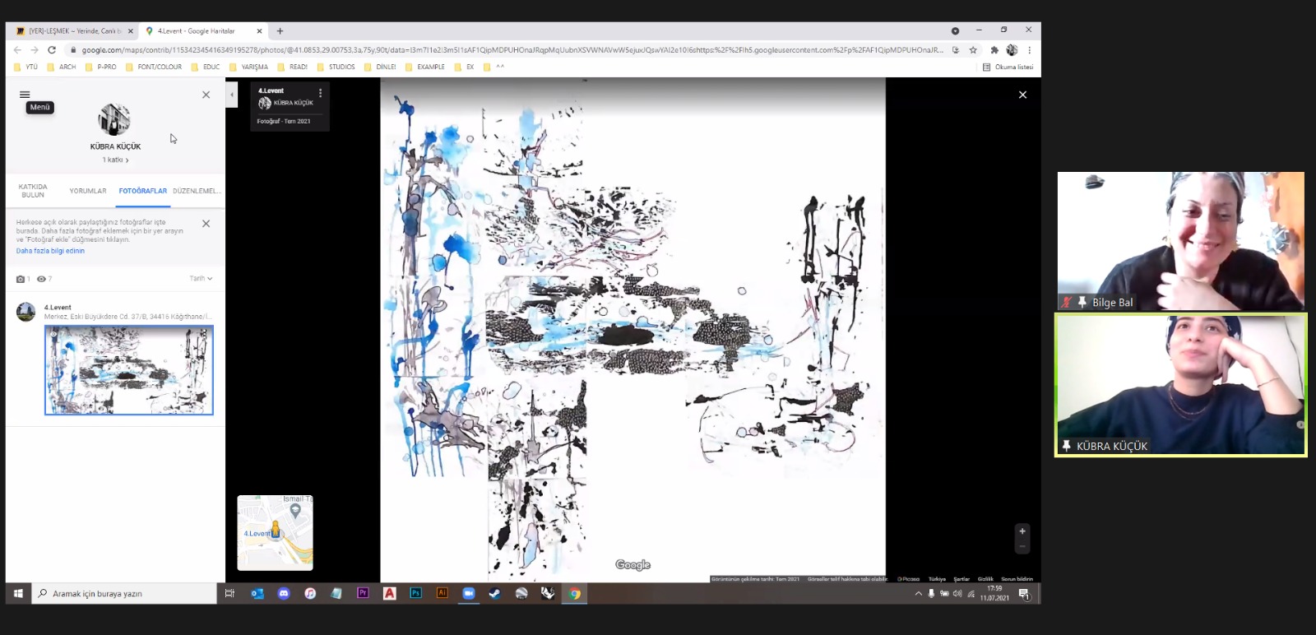Open Adobe Premiere Pro from the taskbar
The width and height of the screenshot is (1316, 635).
point(363,593)
